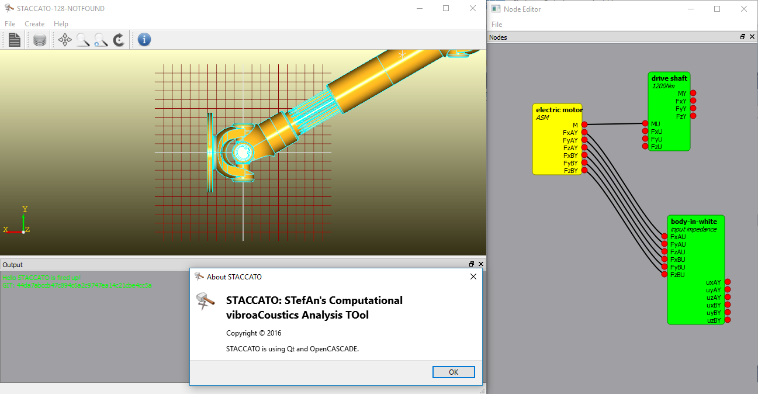This screenshot has height=394, width=758.
Task: Close the Nodes dock panel
Action: point(751,37)
